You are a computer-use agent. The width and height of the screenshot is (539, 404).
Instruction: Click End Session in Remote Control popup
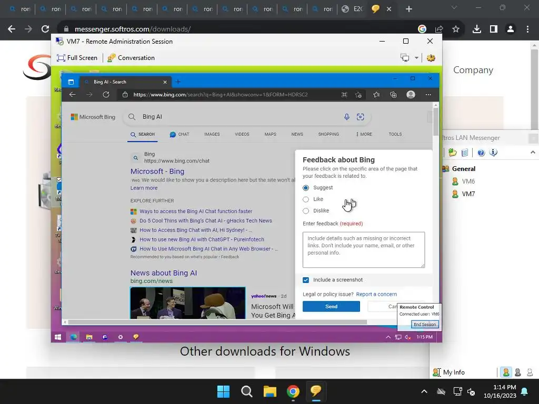[425, 324]
